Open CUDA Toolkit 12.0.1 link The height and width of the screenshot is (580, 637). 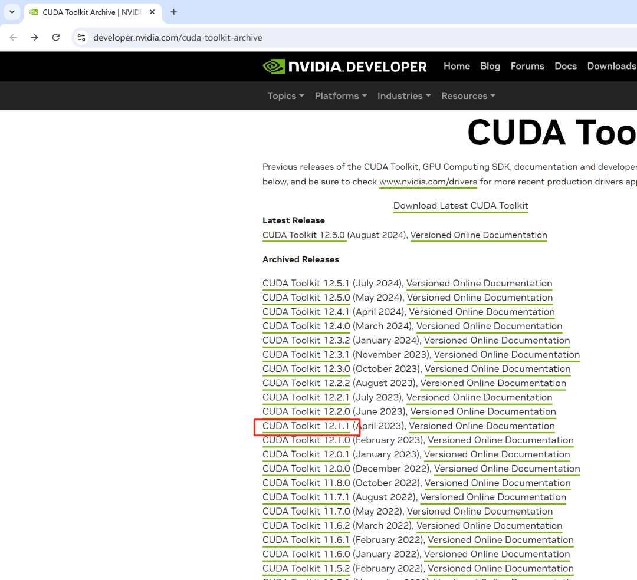coord(306,454)
